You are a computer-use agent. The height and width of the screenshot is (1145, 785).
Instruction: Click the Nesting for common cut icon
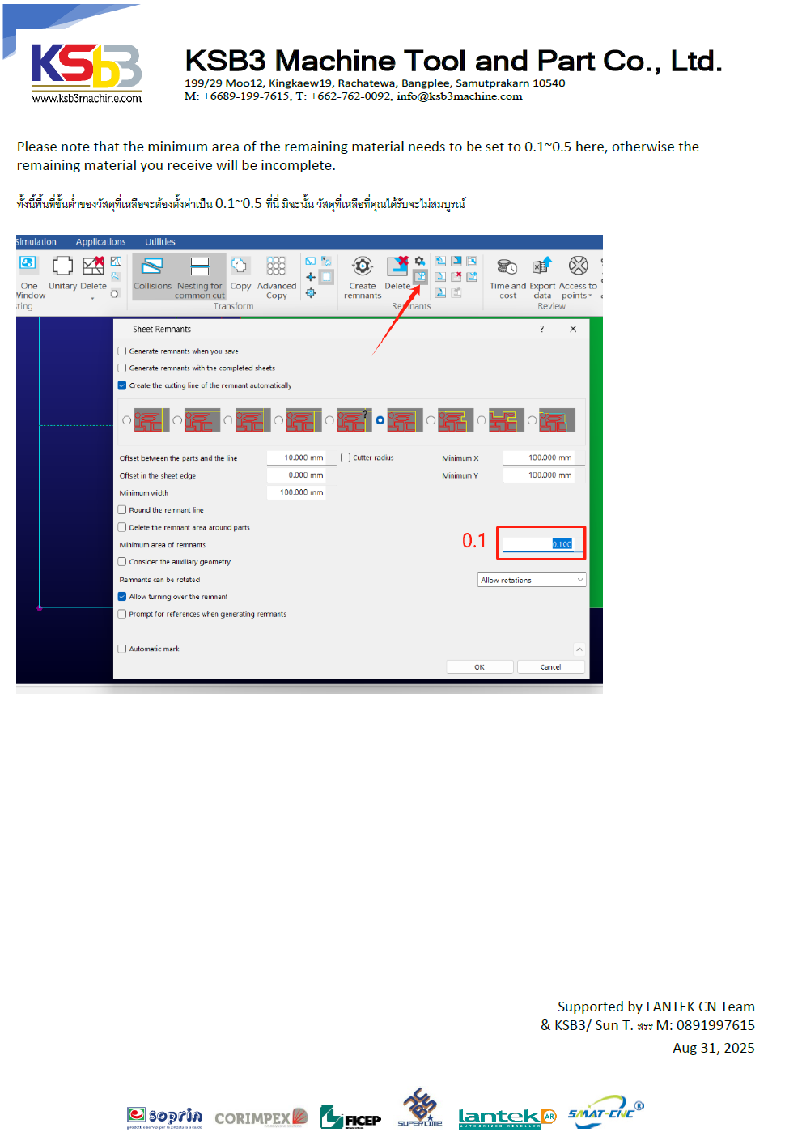coord(199,266)
